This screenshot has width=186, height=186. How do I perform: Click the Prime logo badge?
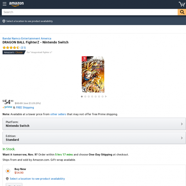[x=7, y=107]
